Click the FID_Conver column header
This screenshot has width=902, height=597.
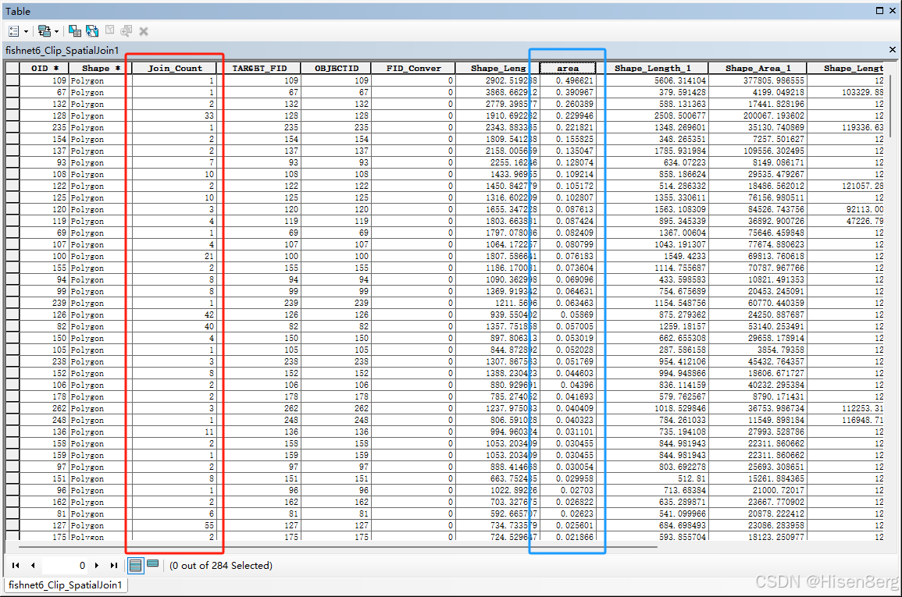tap(413, 68)
